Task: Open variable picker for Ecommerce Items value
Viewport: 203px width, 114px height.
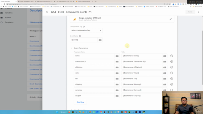Action: (x=165, y=56)
